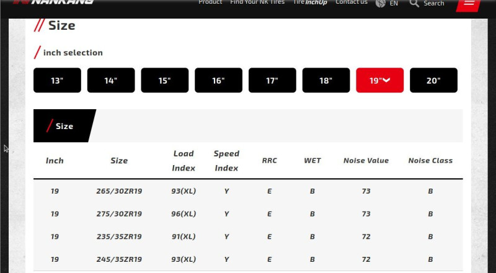
Task: Click noise class B in 275/30ZR19 row
Action: (430, 214)
